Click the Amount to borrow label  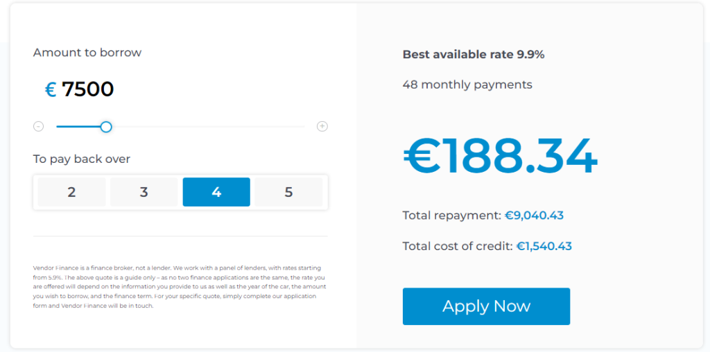click(x=87, y=53)
